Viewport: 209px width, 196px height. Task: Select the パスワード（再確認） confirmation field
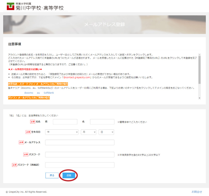point(80,165)
